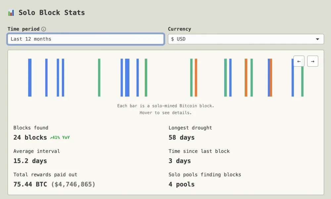Image resolution: width=331 pixels, height=199 pixels.
Task: Click the bar chart icon beside Solo Block Stats
Action: [11, 13]
